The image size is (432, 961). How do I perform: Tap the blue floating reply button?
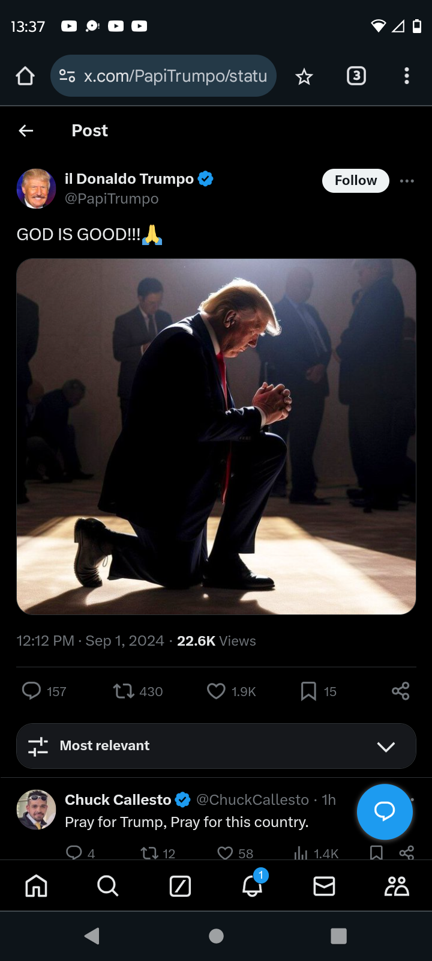click(385, 811)
